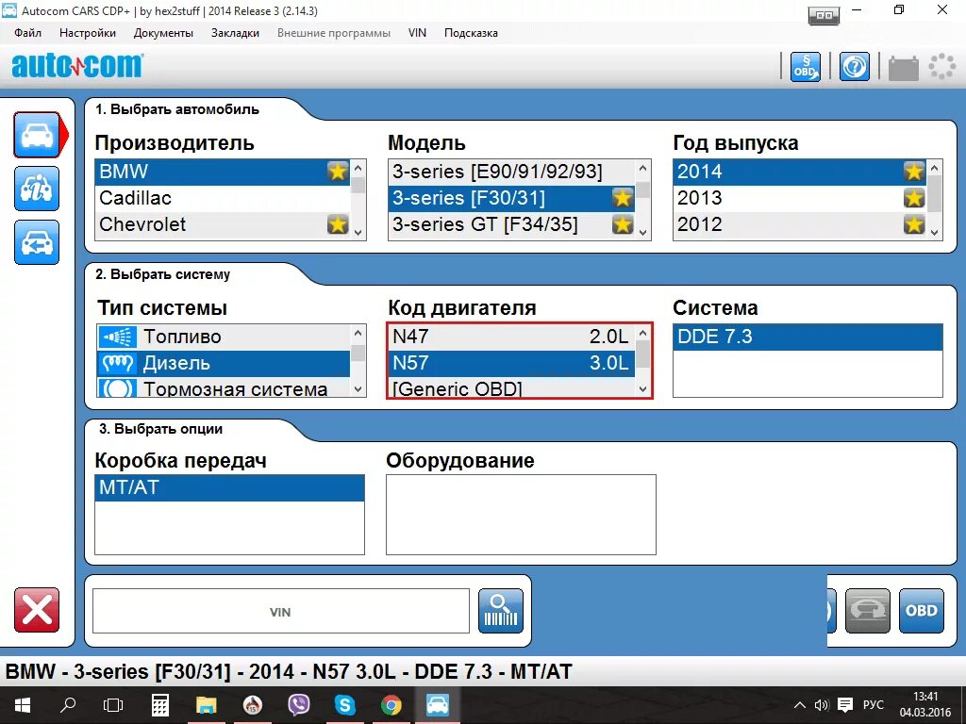Click down arrow of Модель list
Screen dimensions: 966x724
643,233
